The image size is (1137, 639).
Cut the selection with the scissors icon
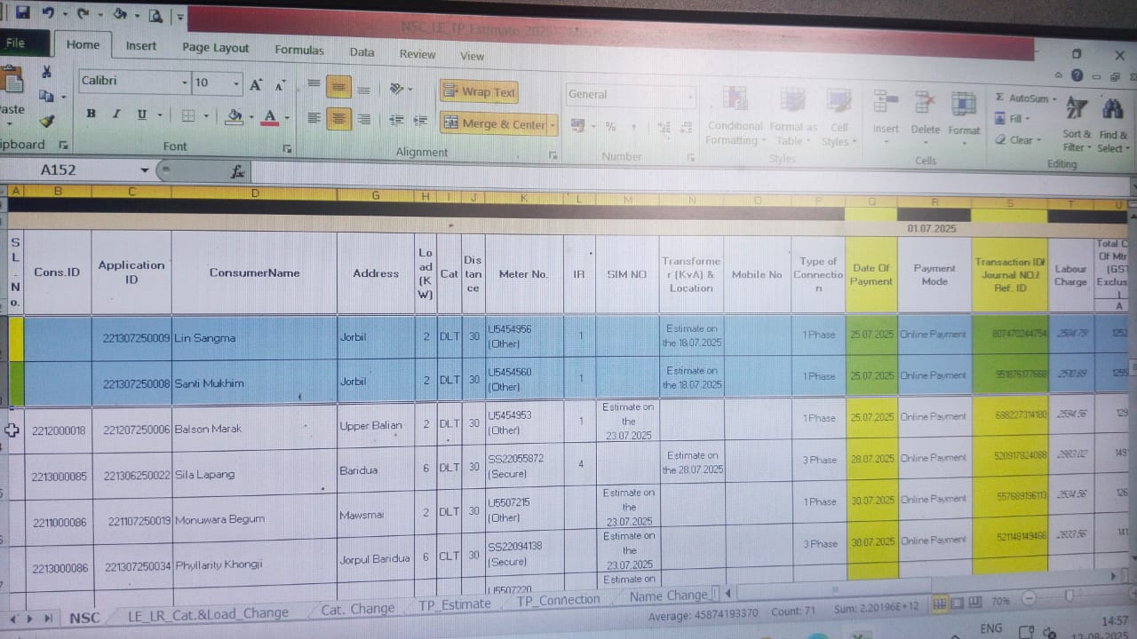coord(46,72)
